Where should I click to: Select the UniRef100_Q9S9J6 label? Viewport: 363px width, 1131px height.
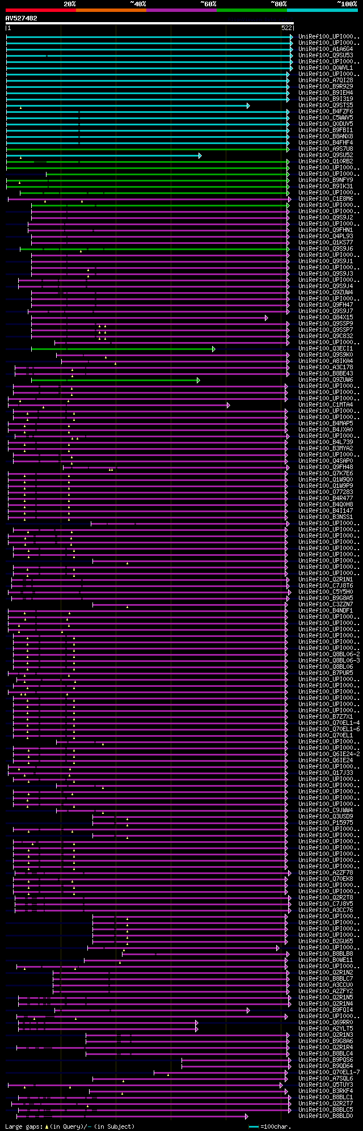click(326, 248)
